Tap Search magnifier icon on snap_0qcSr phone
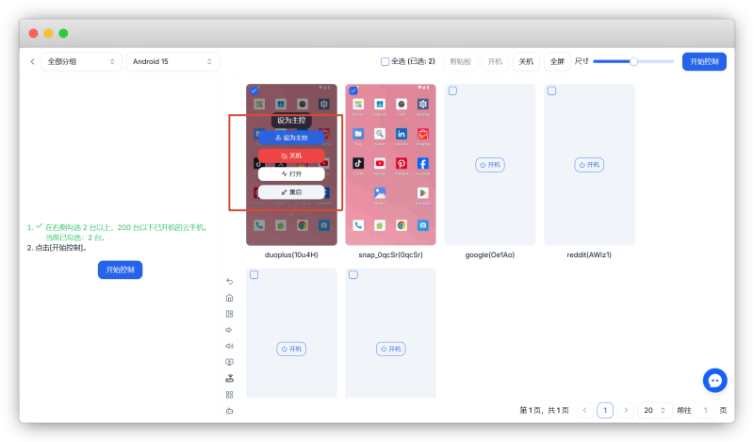 click(x=380, y=134)
